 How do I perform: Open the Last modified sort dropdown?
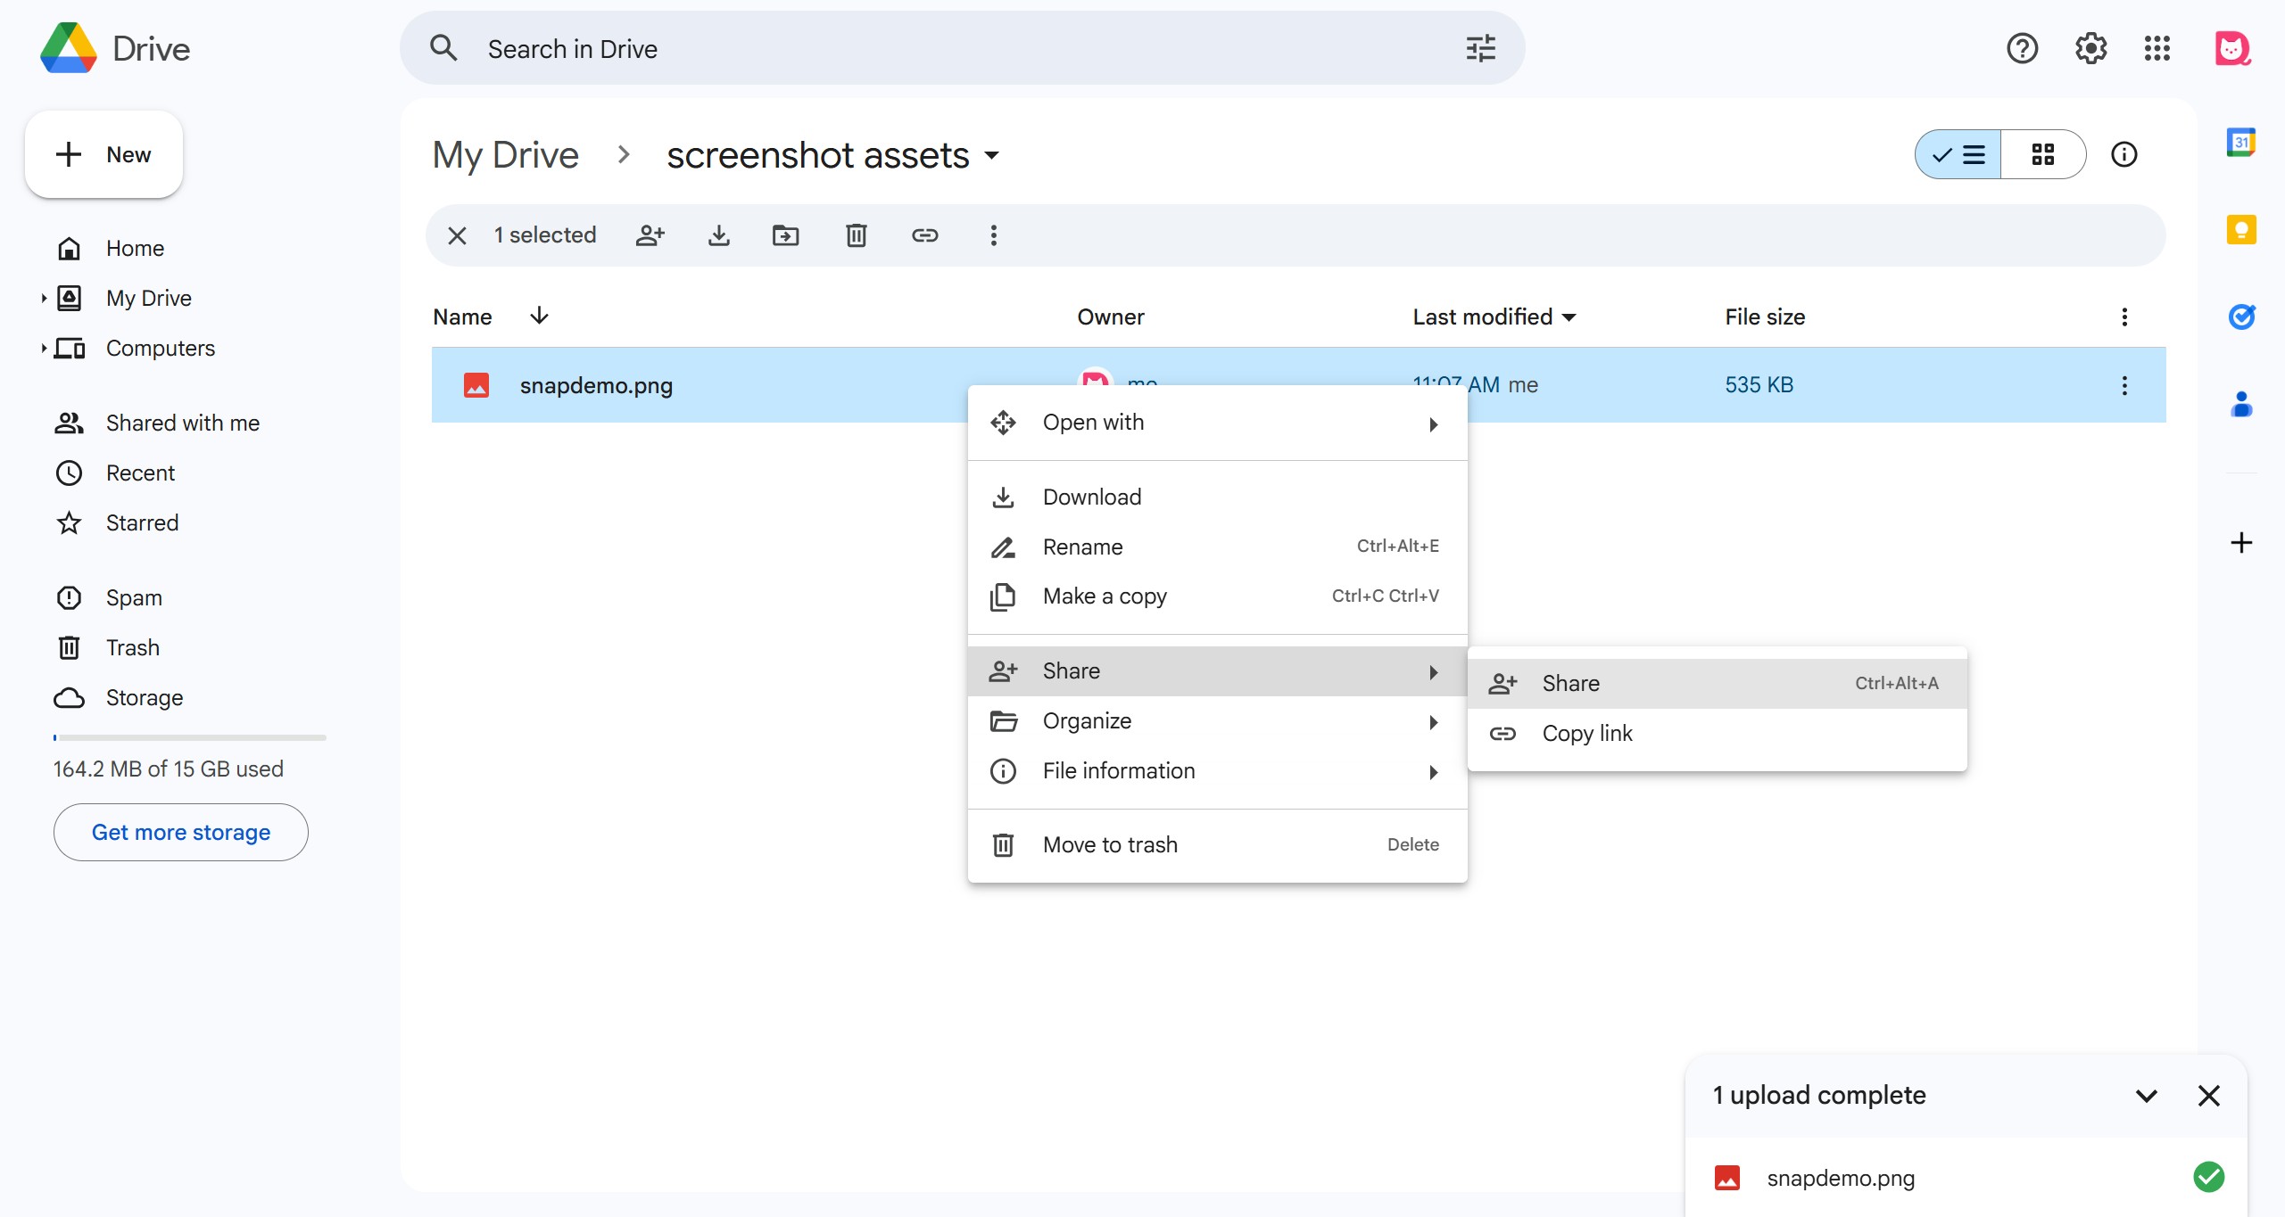click(x=1569, y=317)
